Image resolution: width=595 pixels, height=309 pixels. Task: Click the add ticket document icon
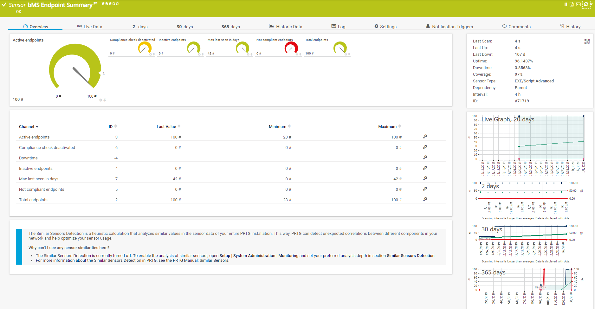[572, 4]
